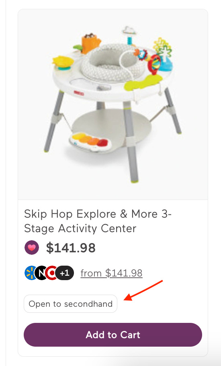Viewport: 221px width, 366px height.
Task: Add the activity center to cart
Action: point(113,335)
